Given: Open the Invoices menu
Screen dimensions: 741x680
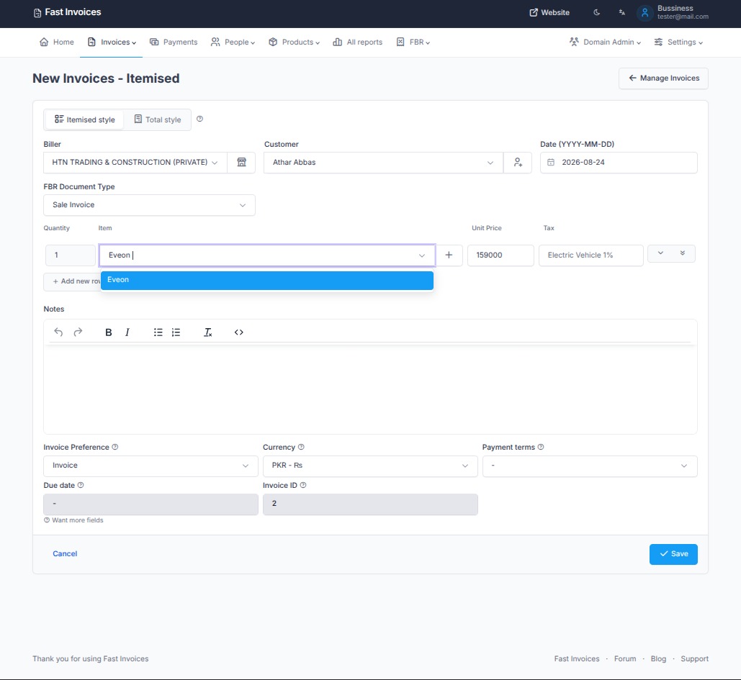Looking at the screenshot, I should (112, 42).
